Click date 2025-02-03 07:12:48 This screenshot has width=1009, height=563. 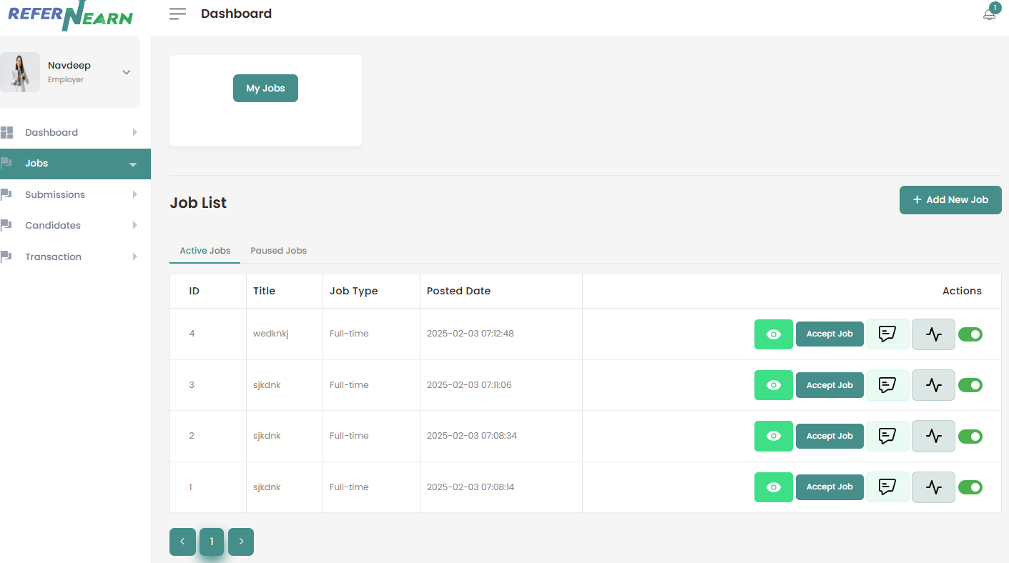tap(471, 334)
